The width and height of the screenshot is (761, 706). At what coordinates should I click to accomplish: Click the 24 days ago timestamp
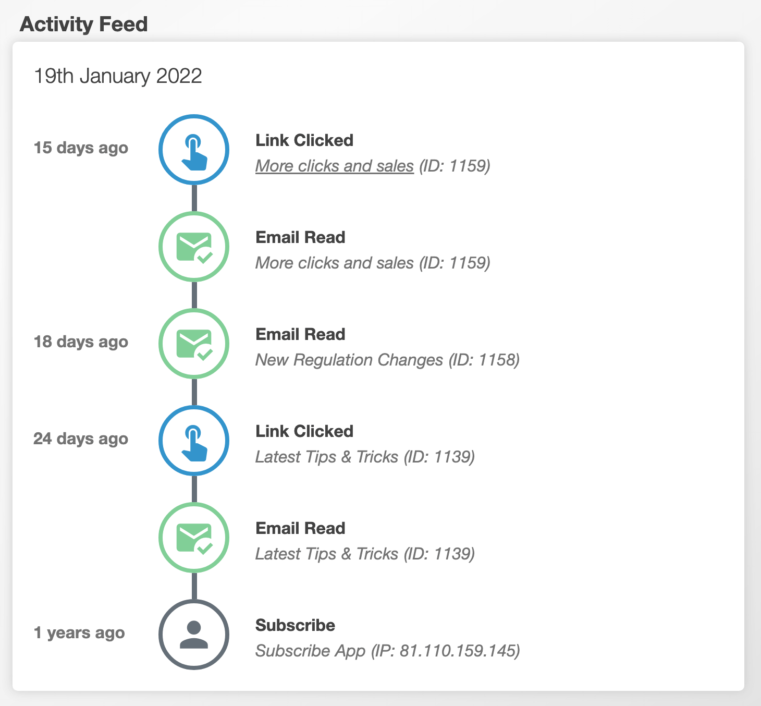pyautogui.click(x=81, y=439)
